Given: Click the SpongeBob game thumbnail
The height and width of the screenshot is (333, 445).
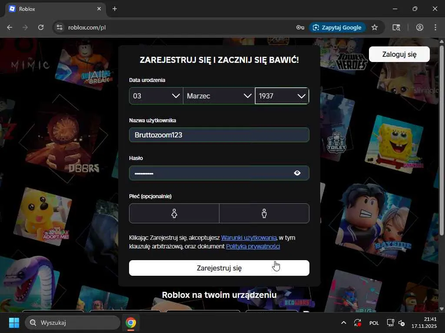Looking at the screenshot, I should point(395,144).
